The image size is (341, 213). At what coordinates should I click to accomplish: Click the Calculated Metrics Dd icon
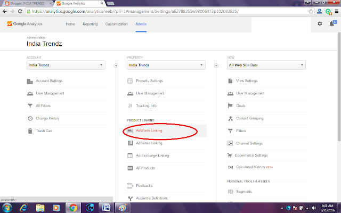pyautogui.click(x=230, y=167)
